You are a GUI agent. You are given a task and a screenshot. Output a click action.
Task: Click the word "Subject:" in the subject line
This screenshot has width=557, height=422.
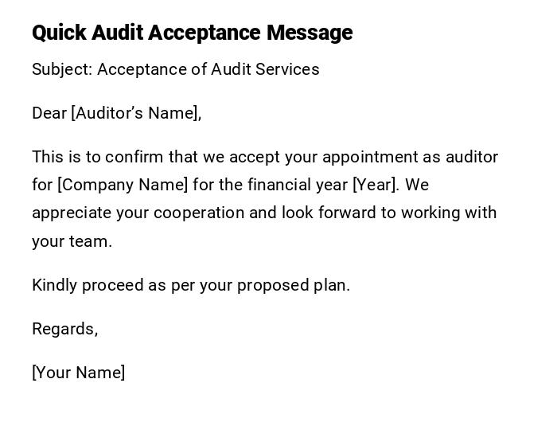62,69
